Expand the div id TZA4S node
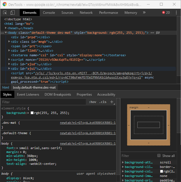This screenshot has height=182, width=181. click(x=9, y=50)
